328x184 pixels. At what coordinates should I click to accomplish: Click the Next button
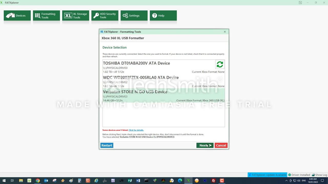coord(205,145)
